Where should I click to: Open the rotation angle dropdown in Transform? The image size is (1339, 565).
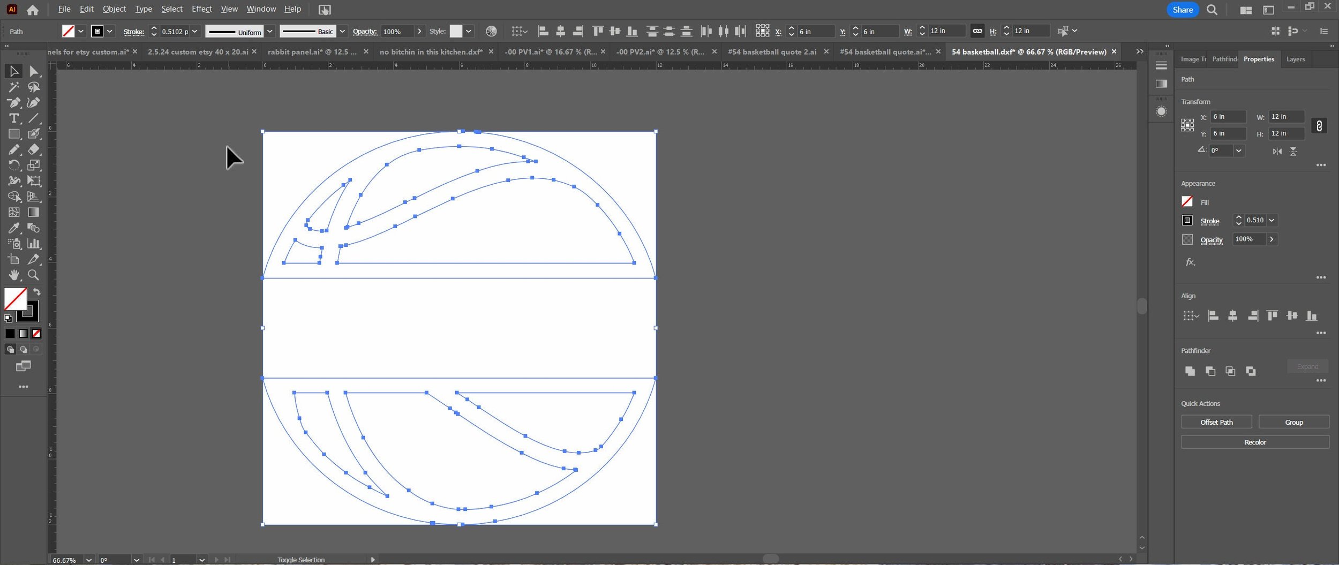1239,151
